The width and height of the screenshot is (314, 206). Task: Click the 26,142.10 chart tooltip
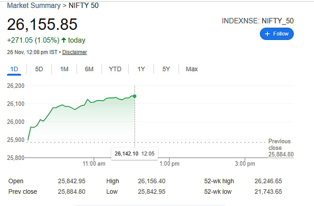coord(135,154)
